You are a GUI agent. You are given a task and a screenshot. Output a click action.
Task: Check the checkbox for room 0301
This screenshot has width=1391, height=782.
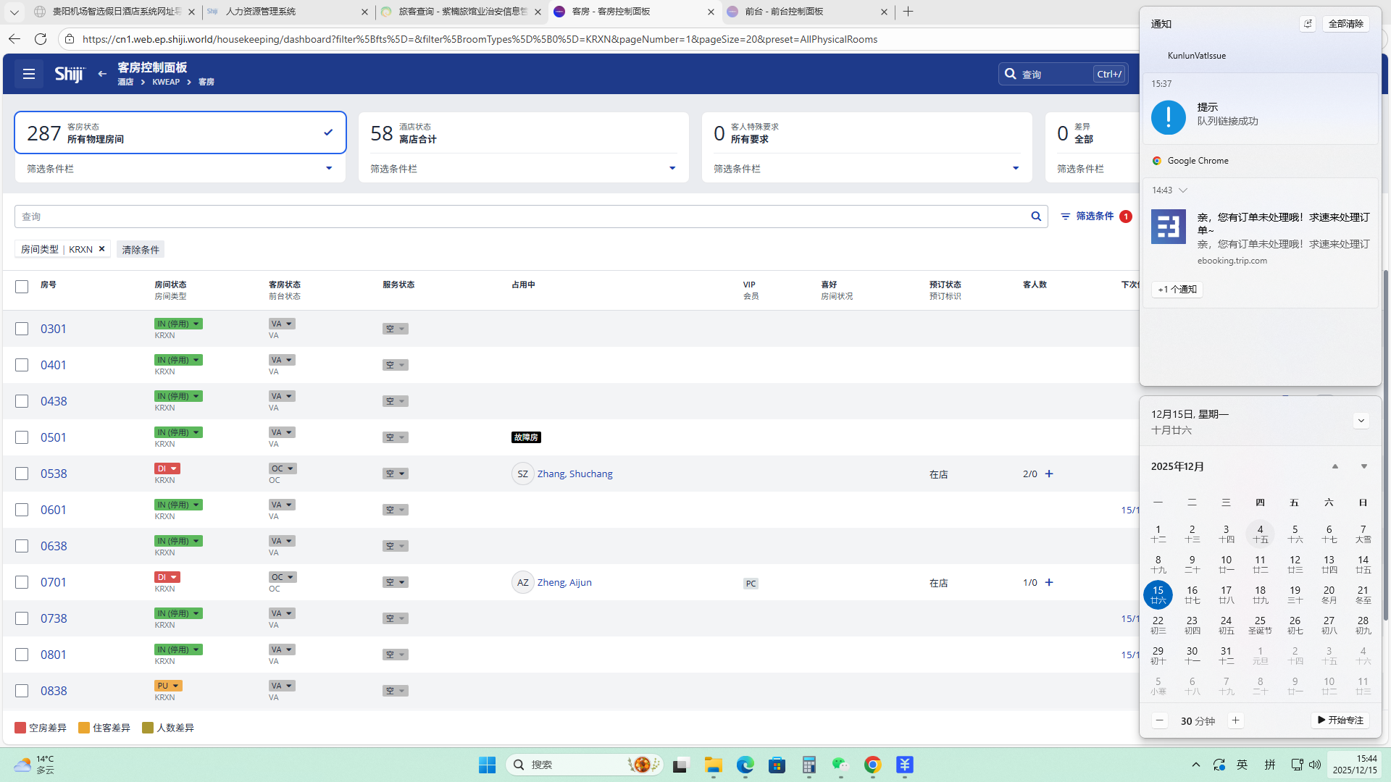pos(22,329)
